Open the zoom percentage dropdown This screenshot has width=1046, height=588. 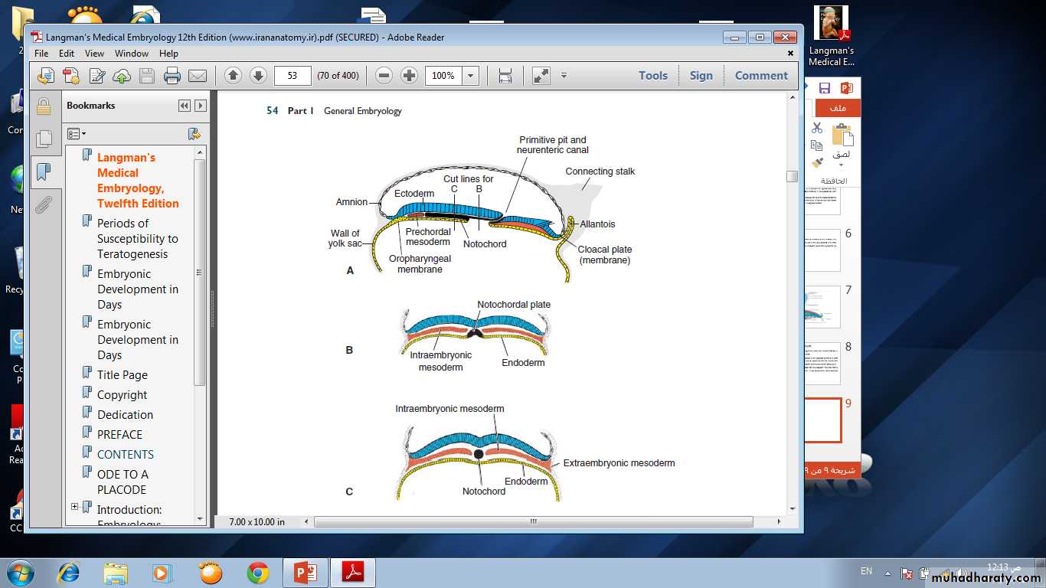(x=471, y=75)
